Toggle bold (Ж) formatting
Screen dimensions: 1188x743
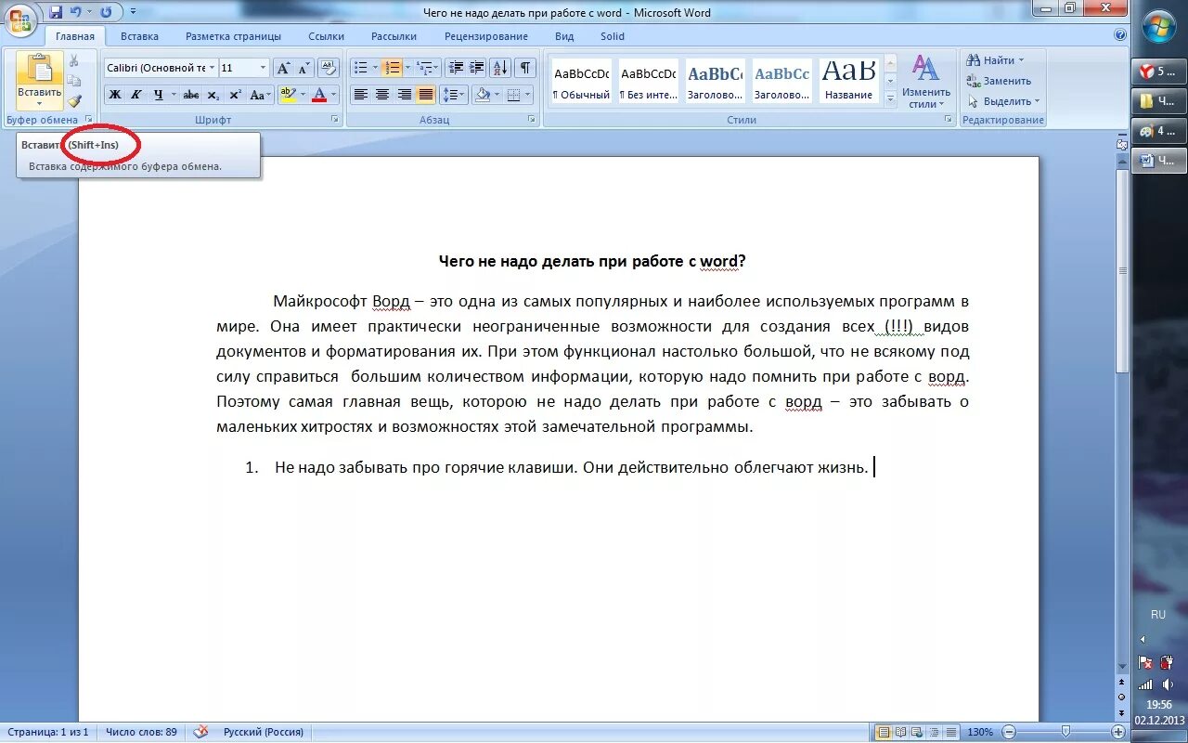[115, 95]
